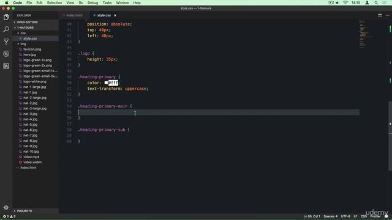The width and height of the screenshot is (392, 220).
Task: Open the View menu
Action: [x=70, y=2]
